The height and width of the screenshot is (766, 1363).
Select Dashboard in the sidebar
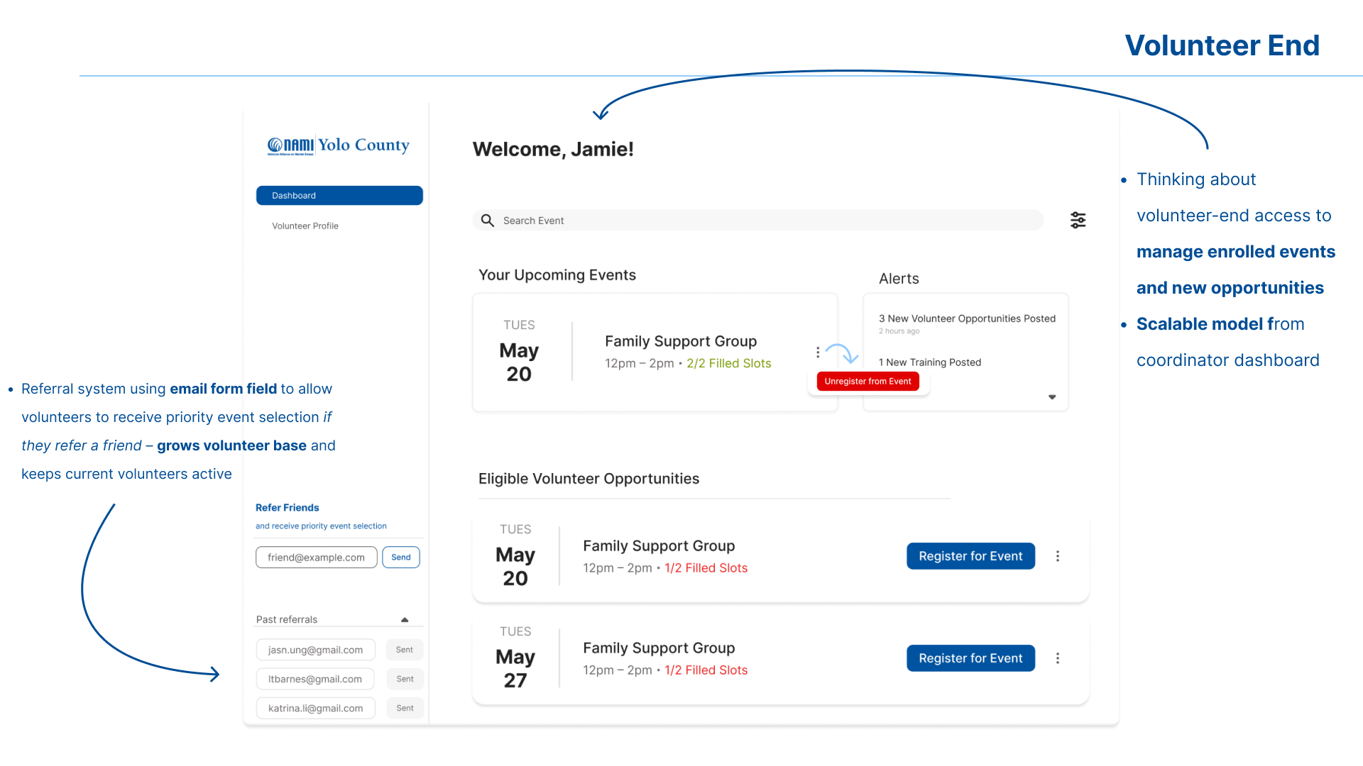[339, 196]
